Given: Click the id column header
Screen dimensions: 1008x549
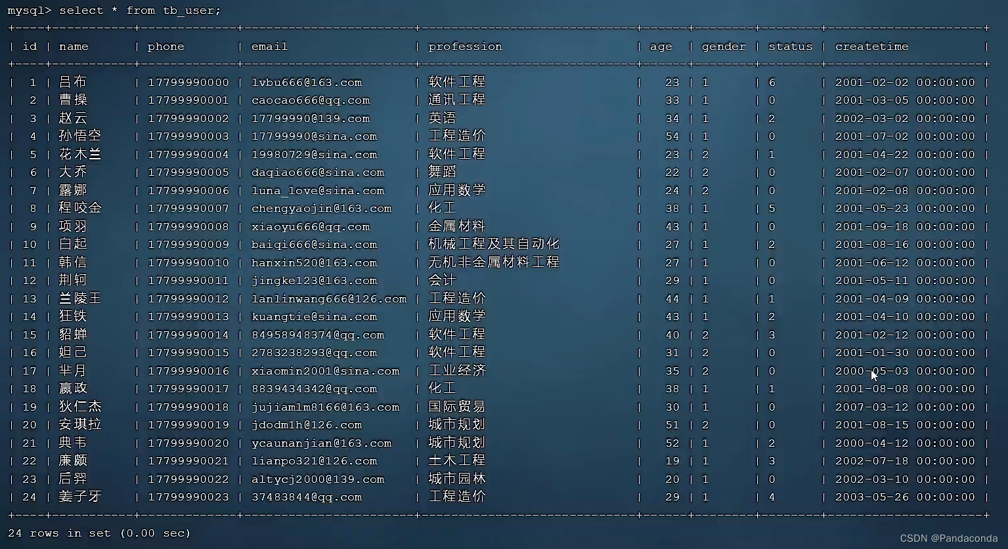Looking at the screenshot, I should pyautogui.click(x=30, y=46).
